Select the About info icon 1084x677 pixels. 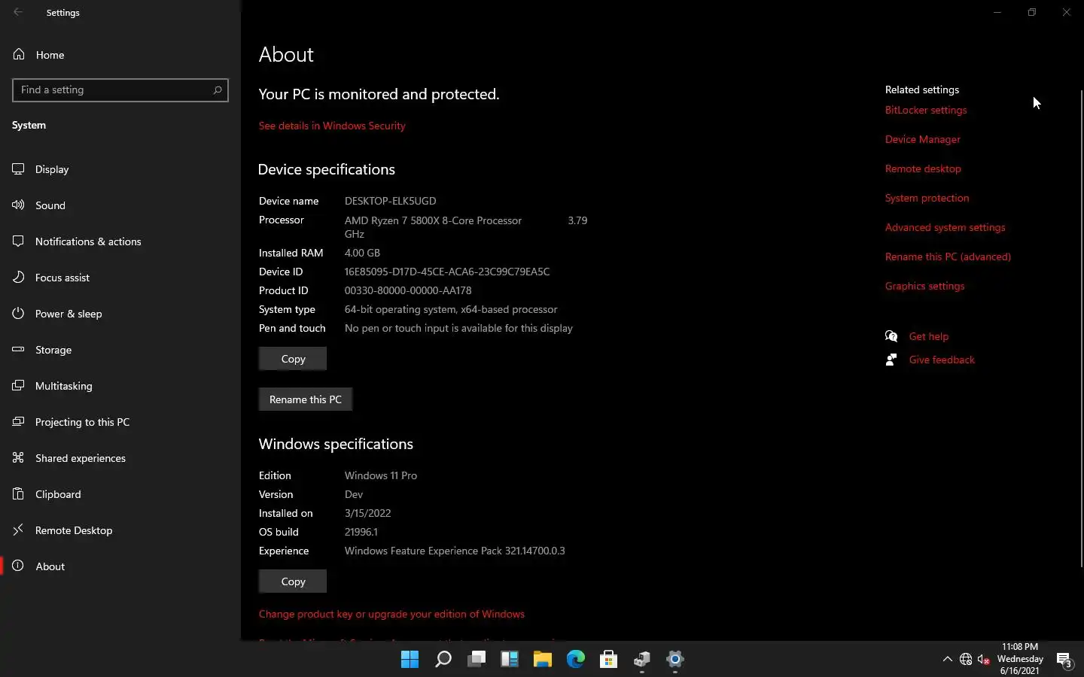[x=19, y=566]
